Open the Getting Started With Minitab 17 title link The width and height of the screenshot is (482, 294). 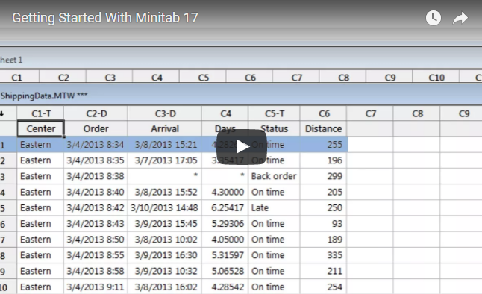coord(105,18)
